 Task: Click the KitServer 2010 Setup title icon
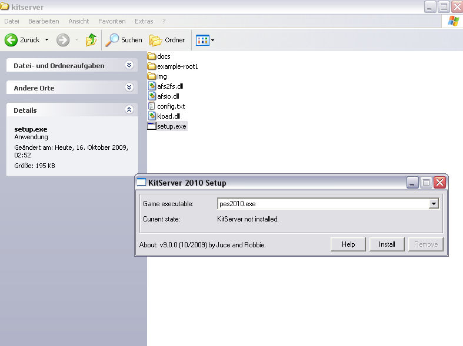[141, 182]
